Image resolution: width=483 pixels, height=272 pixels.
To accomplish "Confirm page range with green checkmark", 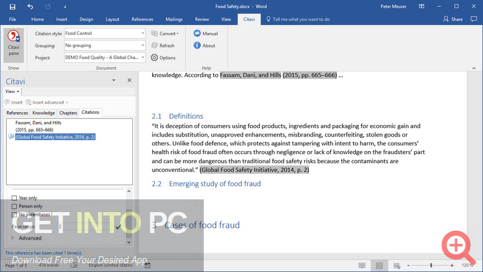I will tap(118, 227).
